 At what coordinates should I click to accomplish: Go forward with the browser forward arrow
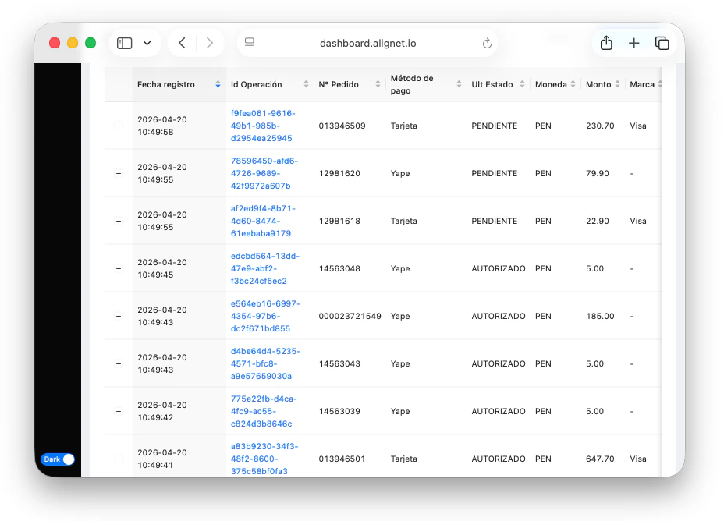(x=210, y=43)
